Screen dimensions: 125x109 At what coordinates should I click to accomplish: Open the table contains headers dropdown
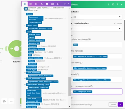(96, 29)
